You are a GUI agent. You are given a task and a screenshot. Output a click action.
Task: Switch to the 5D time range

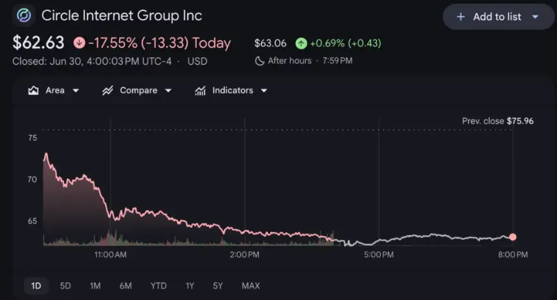click(x=65, y=286)
